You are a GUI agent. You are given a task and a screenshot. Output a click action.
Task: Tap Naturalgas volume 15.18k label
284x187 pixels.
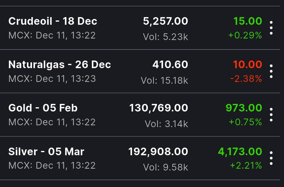[165, 80]
